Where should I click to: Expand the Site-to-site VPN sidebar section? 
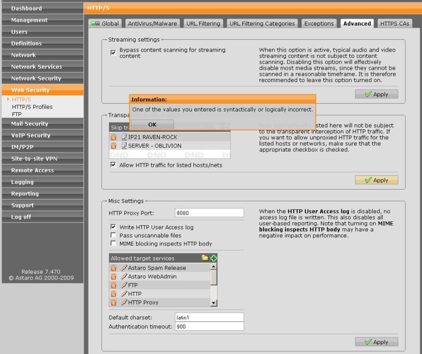31,159
